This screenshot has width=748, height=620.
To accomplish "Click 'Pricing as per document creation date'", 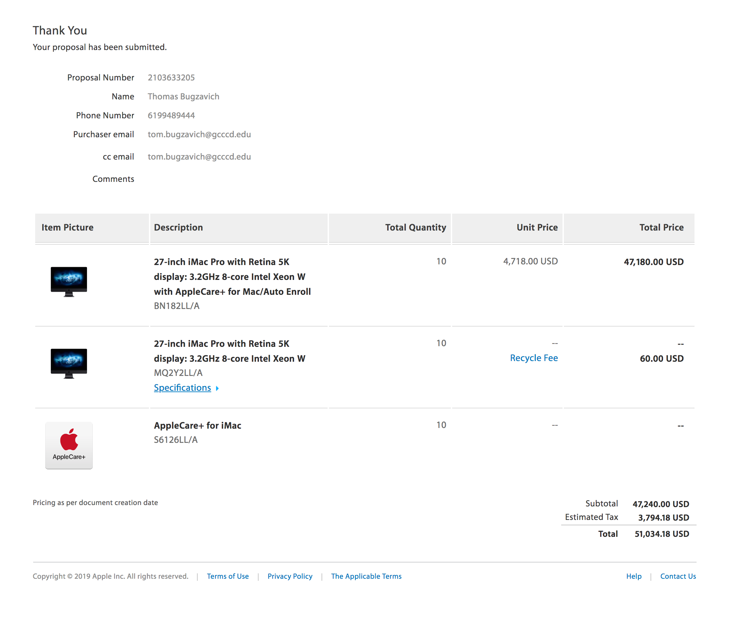I will tap(95, 503).
